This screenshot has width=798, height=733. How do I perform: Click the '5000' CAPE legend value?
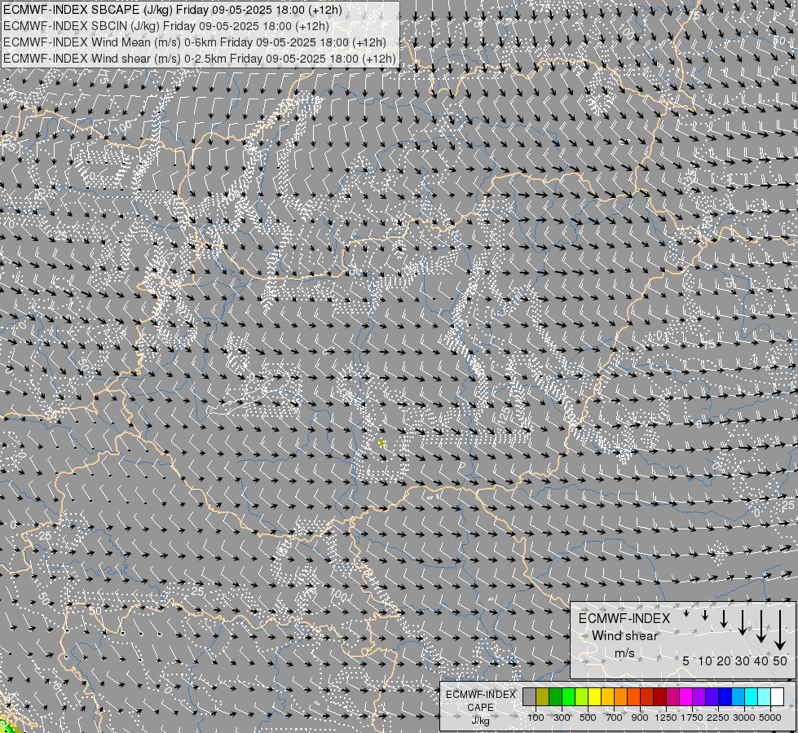point(770,718)
